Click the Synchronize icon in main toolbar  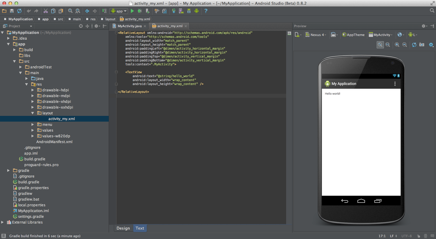click(x=19, y=11)
